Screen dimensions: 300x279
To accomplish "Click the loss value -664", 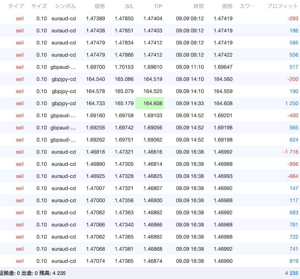I will click(293, 176).
